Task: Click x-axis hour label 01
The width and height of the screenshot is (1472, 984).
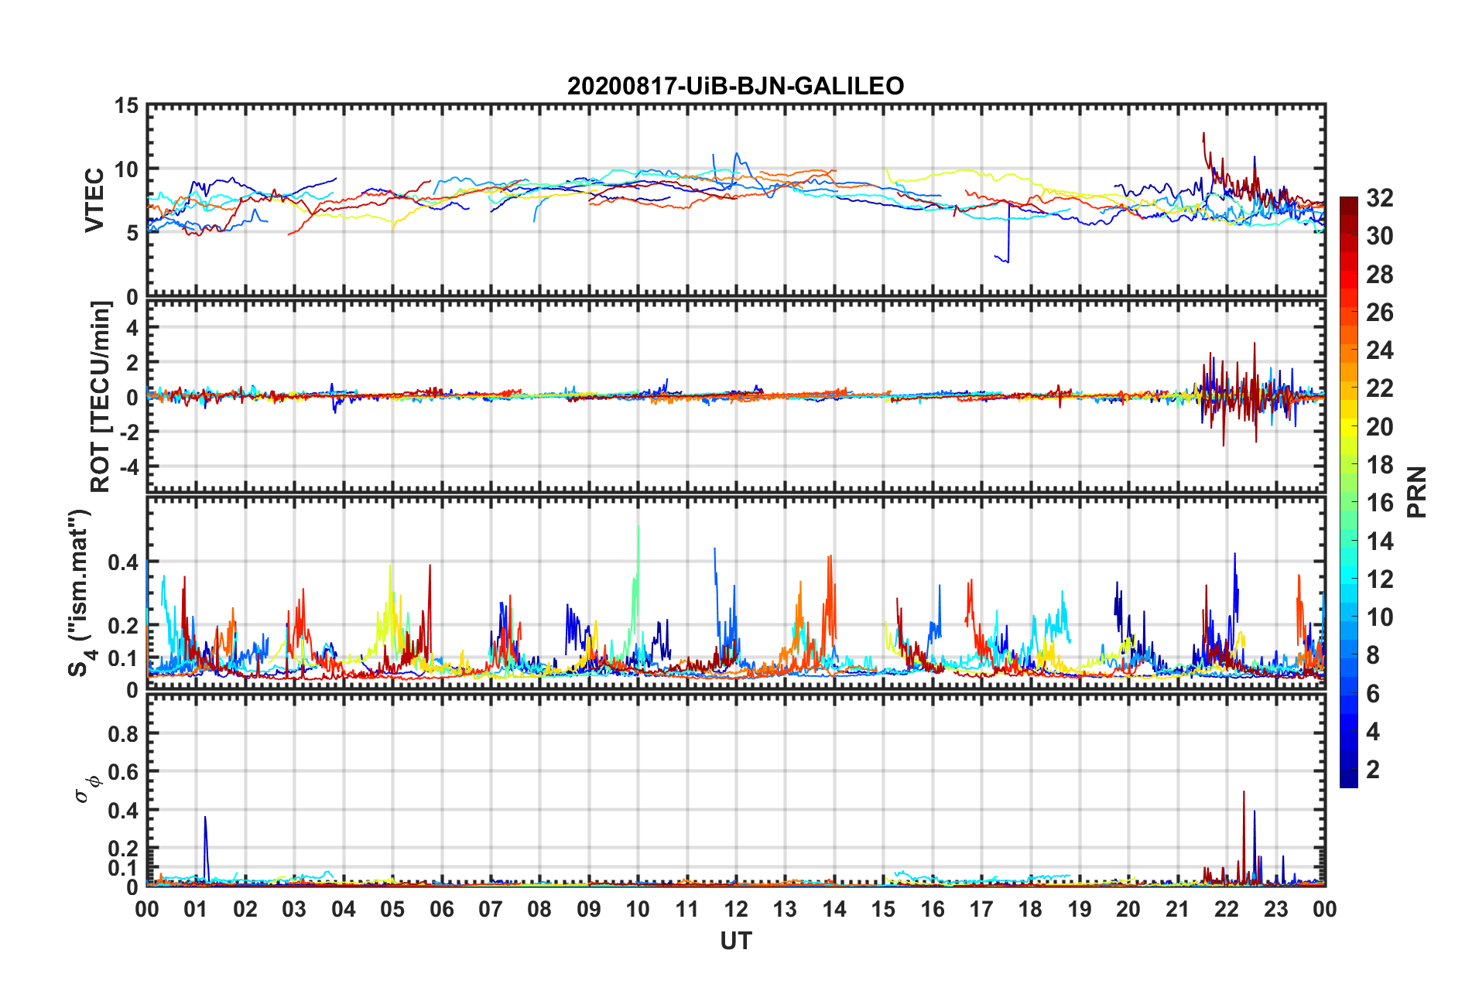Action: pyautogui.click(x=196, y=909)
